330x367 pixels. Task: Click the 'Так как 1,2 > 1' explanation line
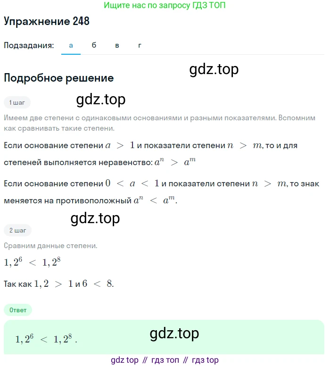tap(59, 284)
